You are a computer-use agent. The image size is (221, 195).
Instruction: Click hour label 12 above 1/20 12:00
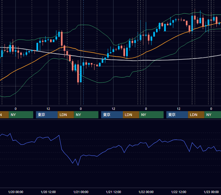tap(48, 109)
